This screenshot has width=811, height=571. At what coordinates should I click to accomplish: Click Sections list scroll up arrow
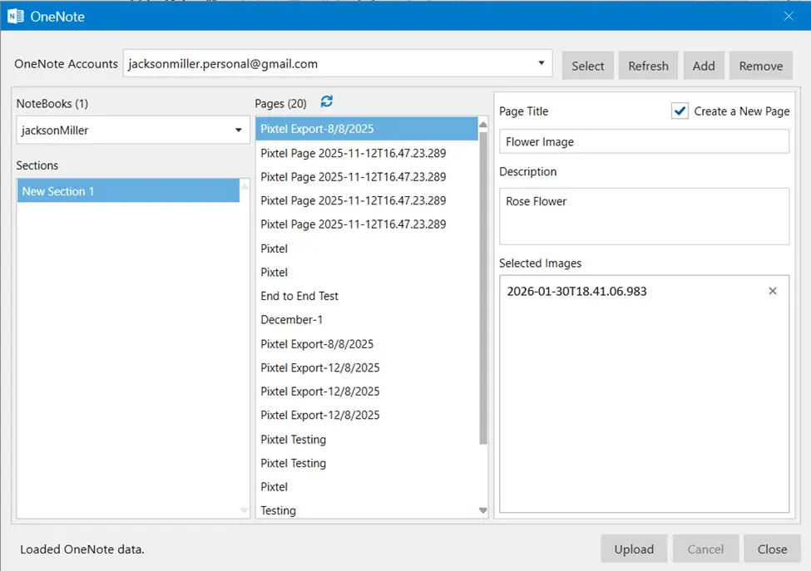[x=244, y=186]
